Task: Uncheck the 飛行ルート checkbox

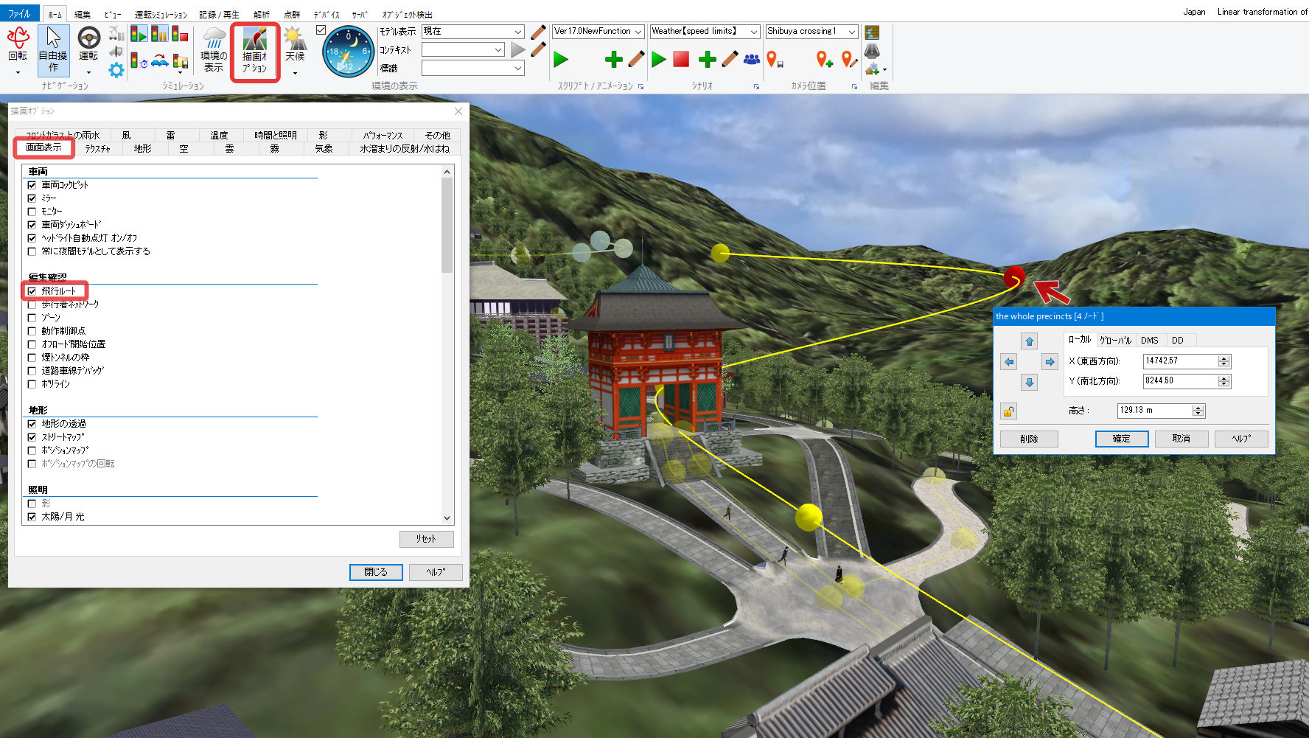Action: [32, 291]
